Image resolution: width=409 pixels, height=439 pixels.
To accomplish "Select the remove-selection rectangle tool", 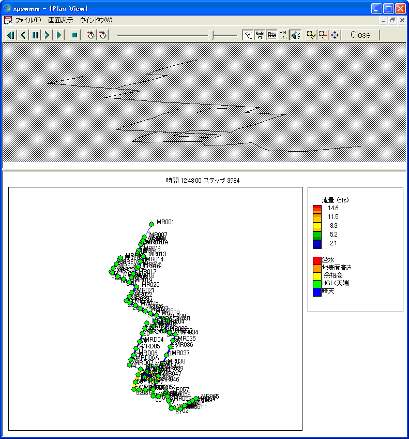I will (x=323, y=35).
